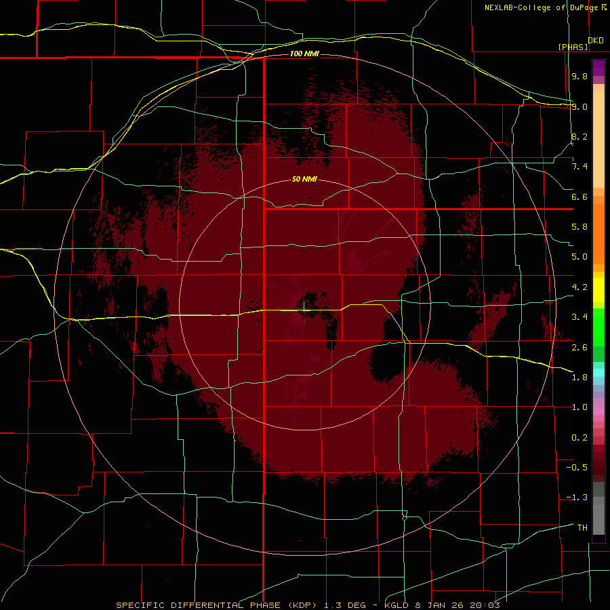The image size is (610, 610).
Task: Click the [PHAS] label
Action: click(573, 47)
